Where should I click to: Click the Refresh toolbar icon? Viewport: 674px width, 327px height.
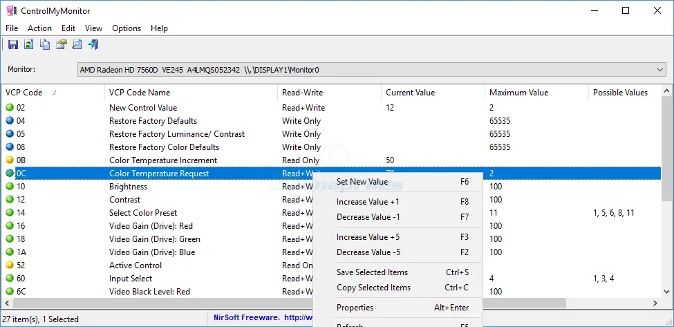28,45
